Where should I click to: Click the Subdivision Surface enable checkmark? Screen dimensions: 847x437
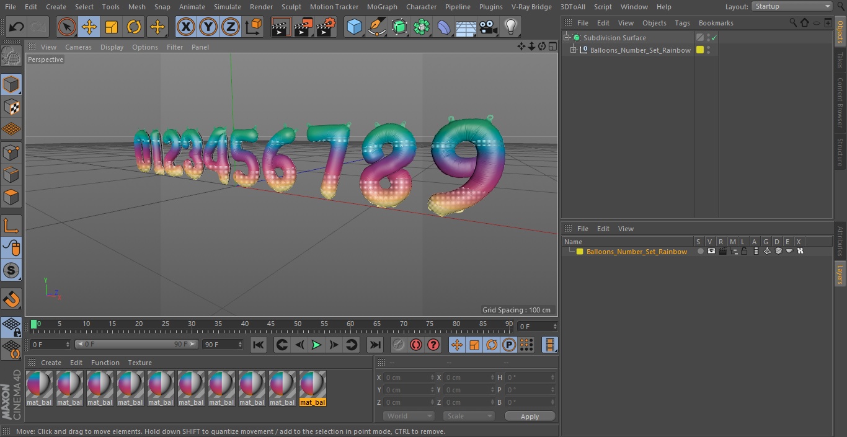[x=714, y=38]
